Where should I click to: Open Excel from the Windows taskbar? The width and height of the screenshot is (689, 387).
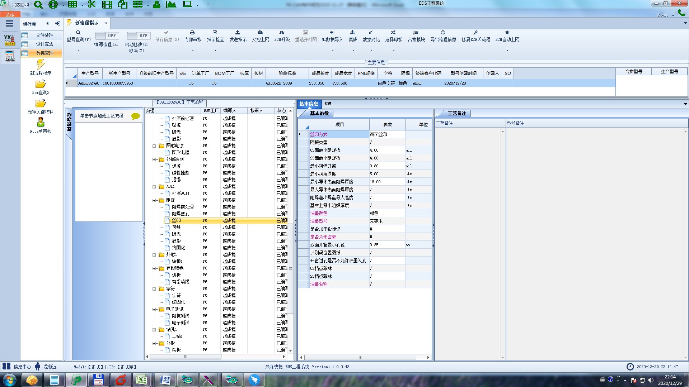(142, 380)
